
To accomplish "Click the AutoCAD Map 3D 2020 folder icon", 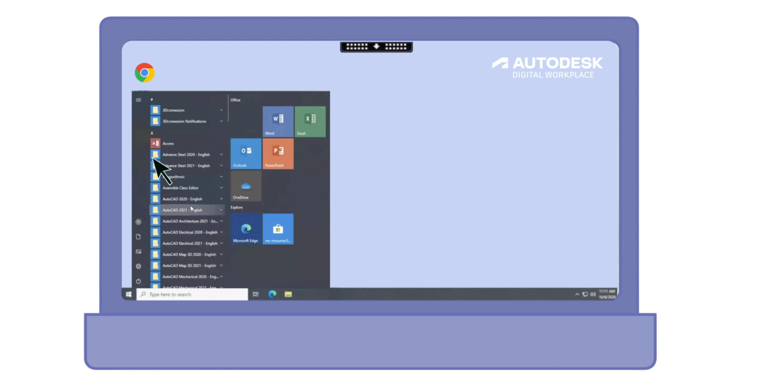I will pos(155,254).
